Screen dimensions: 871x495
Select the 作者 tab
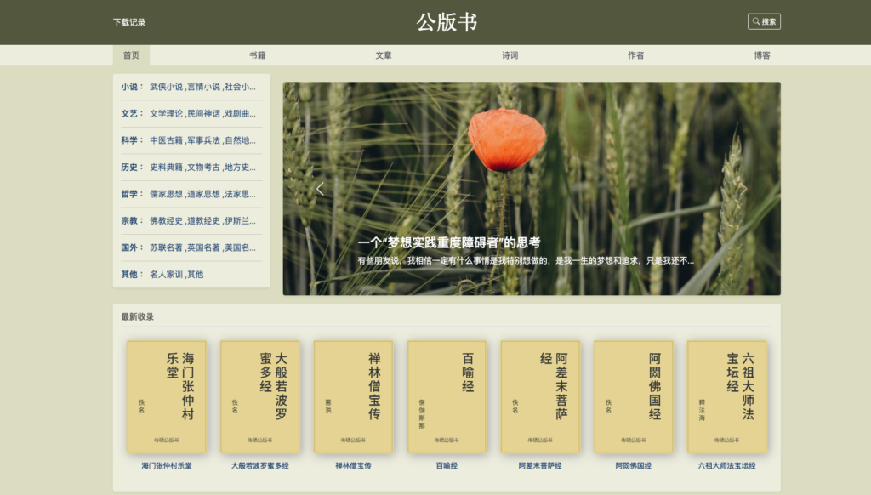pyautogui.click(x=635, y=55)
